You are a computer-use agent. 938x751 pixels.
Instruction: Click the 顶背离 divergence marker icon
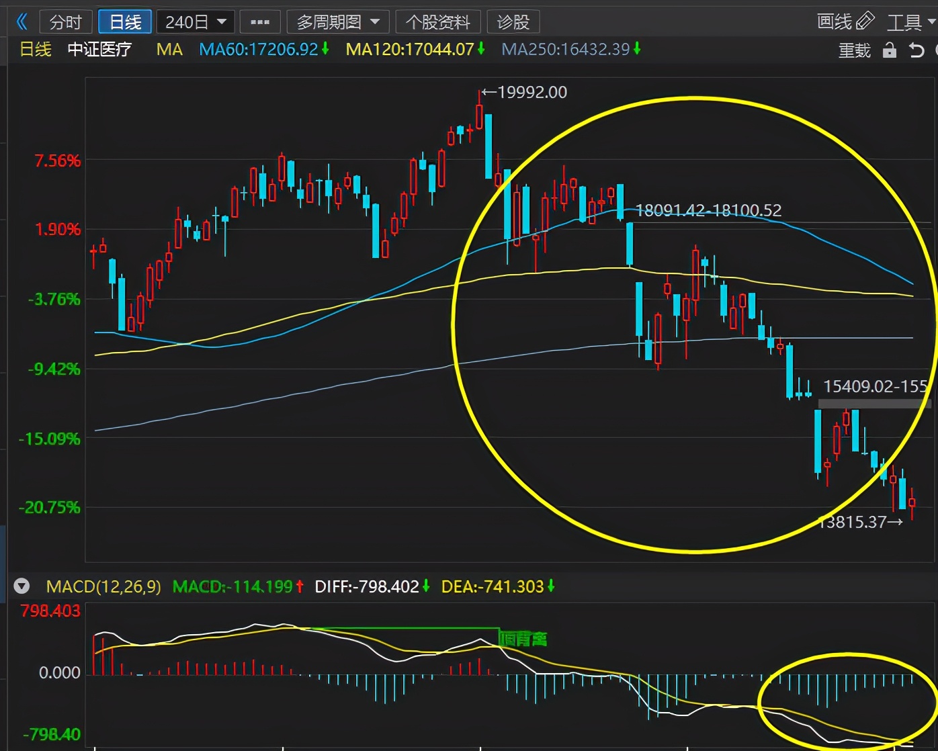tap(523, 639)
